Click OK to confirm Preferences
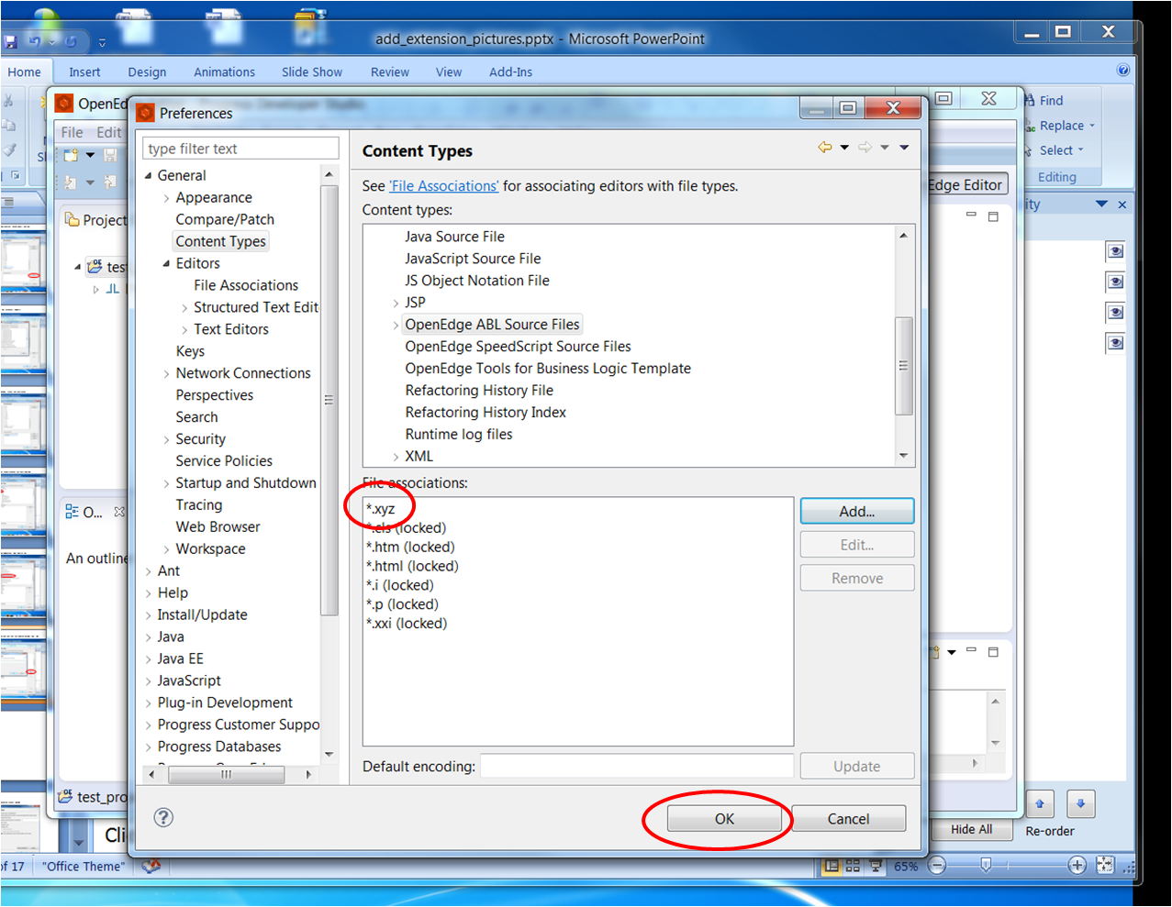1172x907 pixels. [x=724, y=819]
